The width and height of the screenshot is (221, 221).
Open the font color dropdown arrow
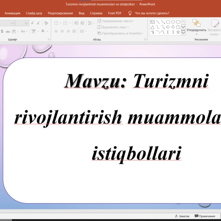[47, 31]
